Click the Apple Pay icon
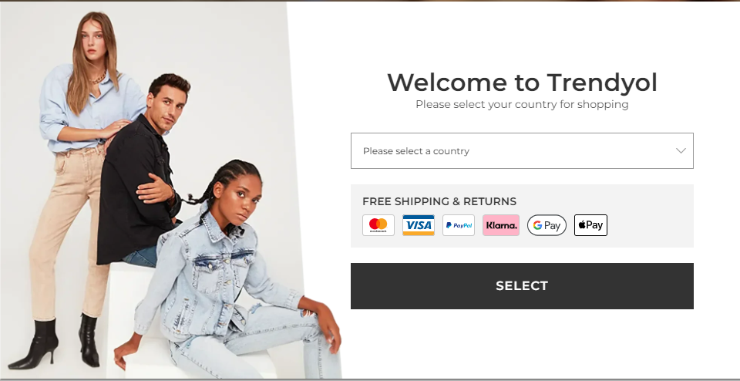The image size is (740, 381). coord(590,225)
